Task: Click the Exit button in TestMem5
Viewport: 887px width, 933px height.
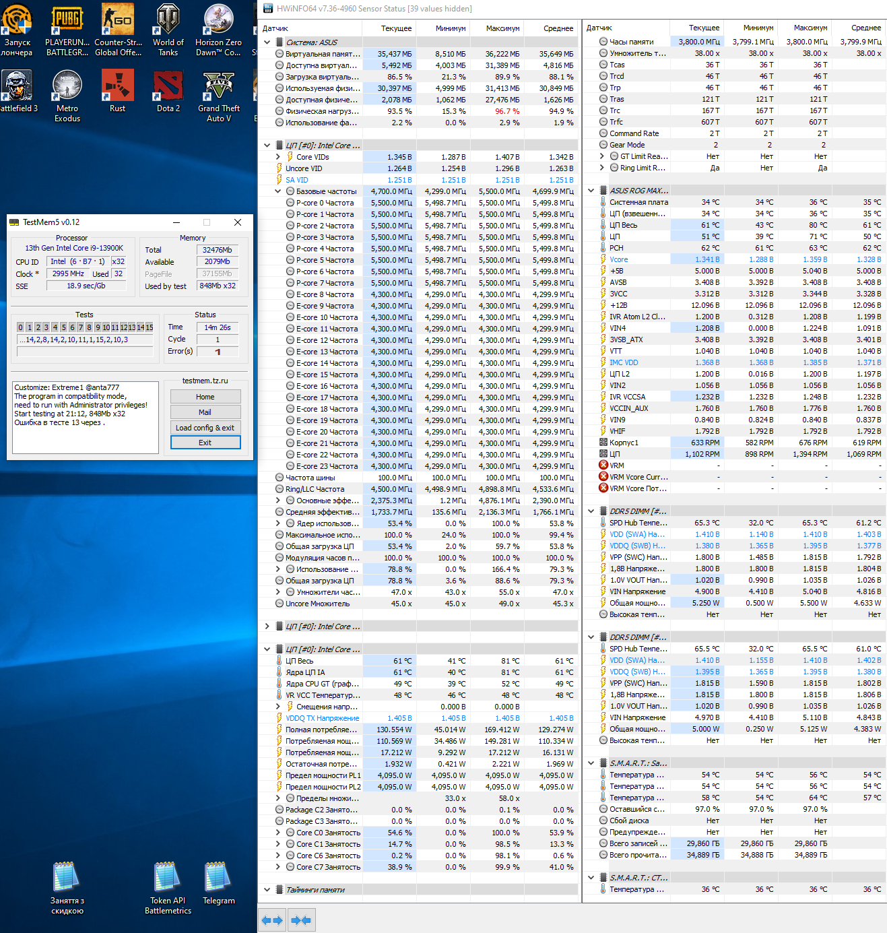Action: (205, 443)
